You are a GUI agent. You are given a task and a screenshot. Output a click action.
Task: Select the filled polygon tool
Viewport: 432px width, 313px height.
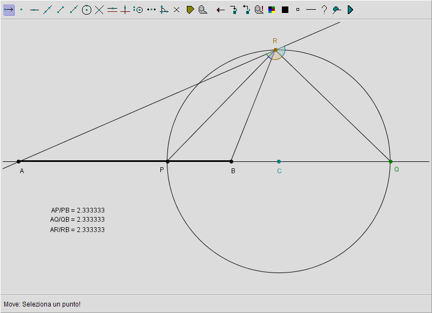[190, 10]
